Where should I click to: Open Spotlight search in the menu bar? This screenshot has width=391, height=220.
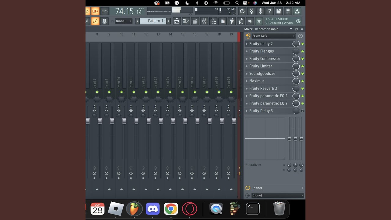point(237,3)
